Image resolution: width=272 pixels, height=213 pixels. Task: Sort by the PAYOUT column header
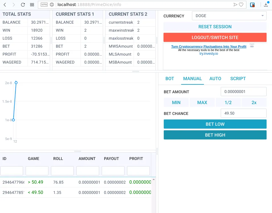click(x=111, y=159)
